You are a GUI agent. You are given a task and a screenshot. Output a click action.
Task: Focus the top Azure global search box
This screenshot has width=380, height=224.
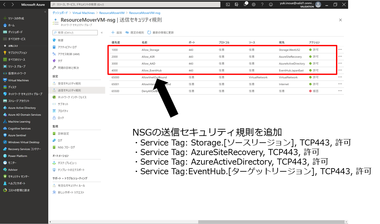coord(135,4)
